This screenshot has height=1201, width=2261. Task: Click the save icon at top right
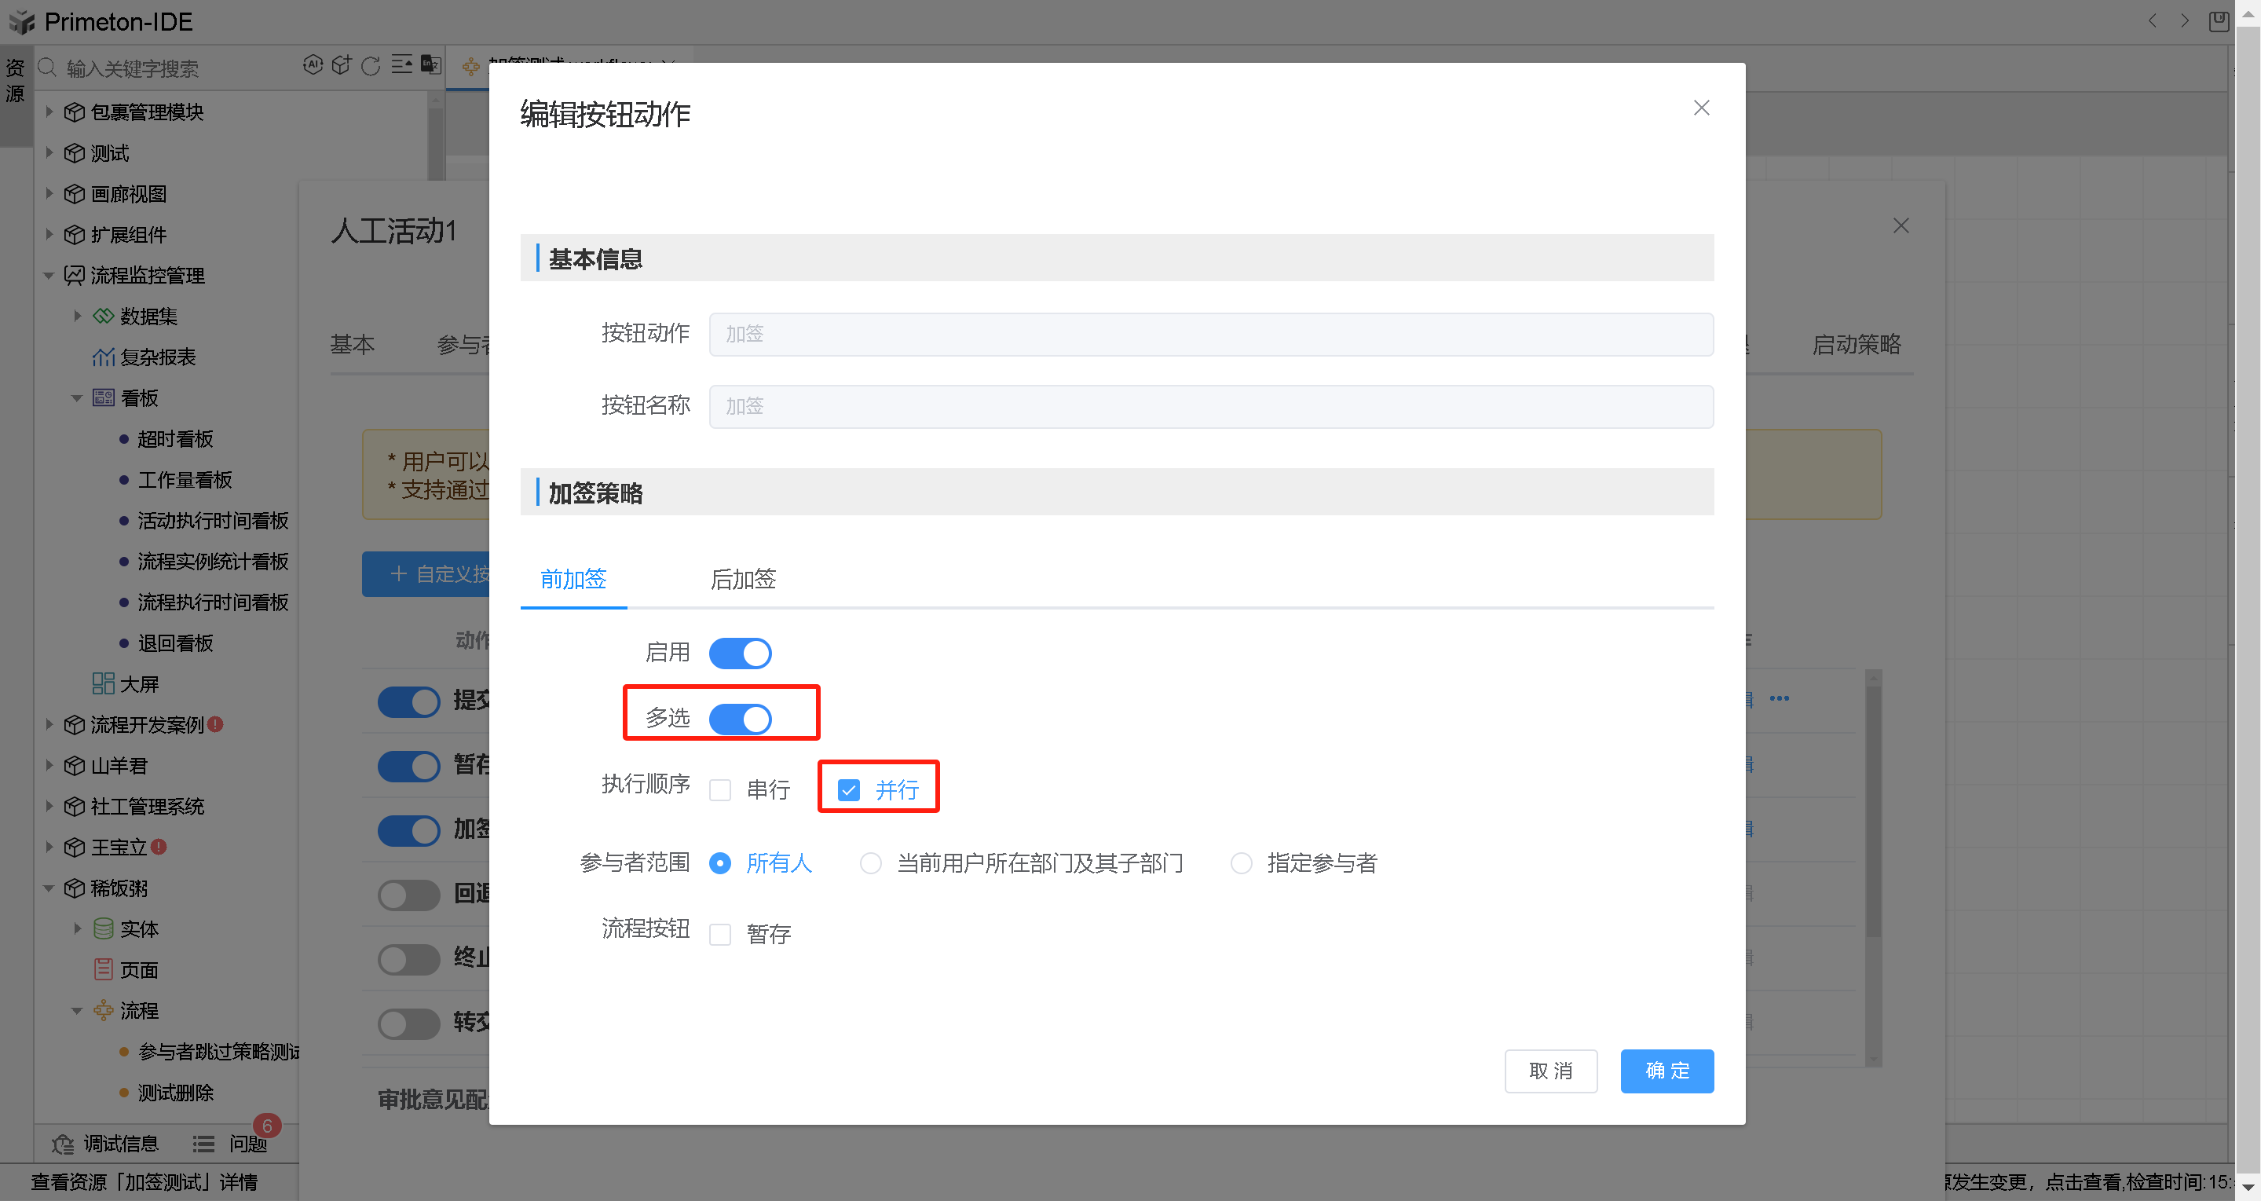pyautogui.click(x=2219, y=21)
